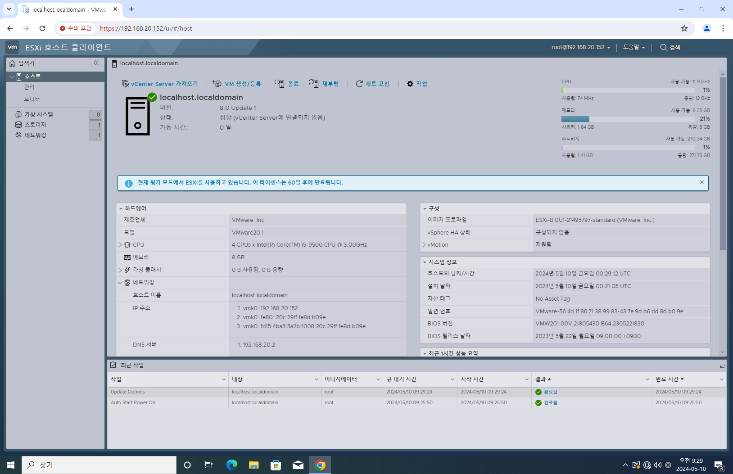Open the Actions gear menu
The image size is (733, 474).
point(417,84)
